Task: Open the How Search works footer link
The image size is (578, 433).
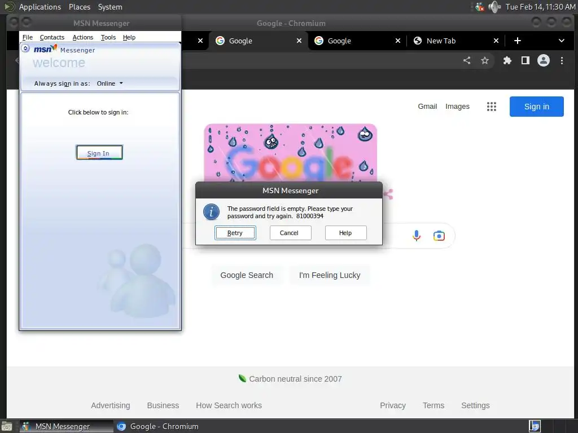Action: 229,405
